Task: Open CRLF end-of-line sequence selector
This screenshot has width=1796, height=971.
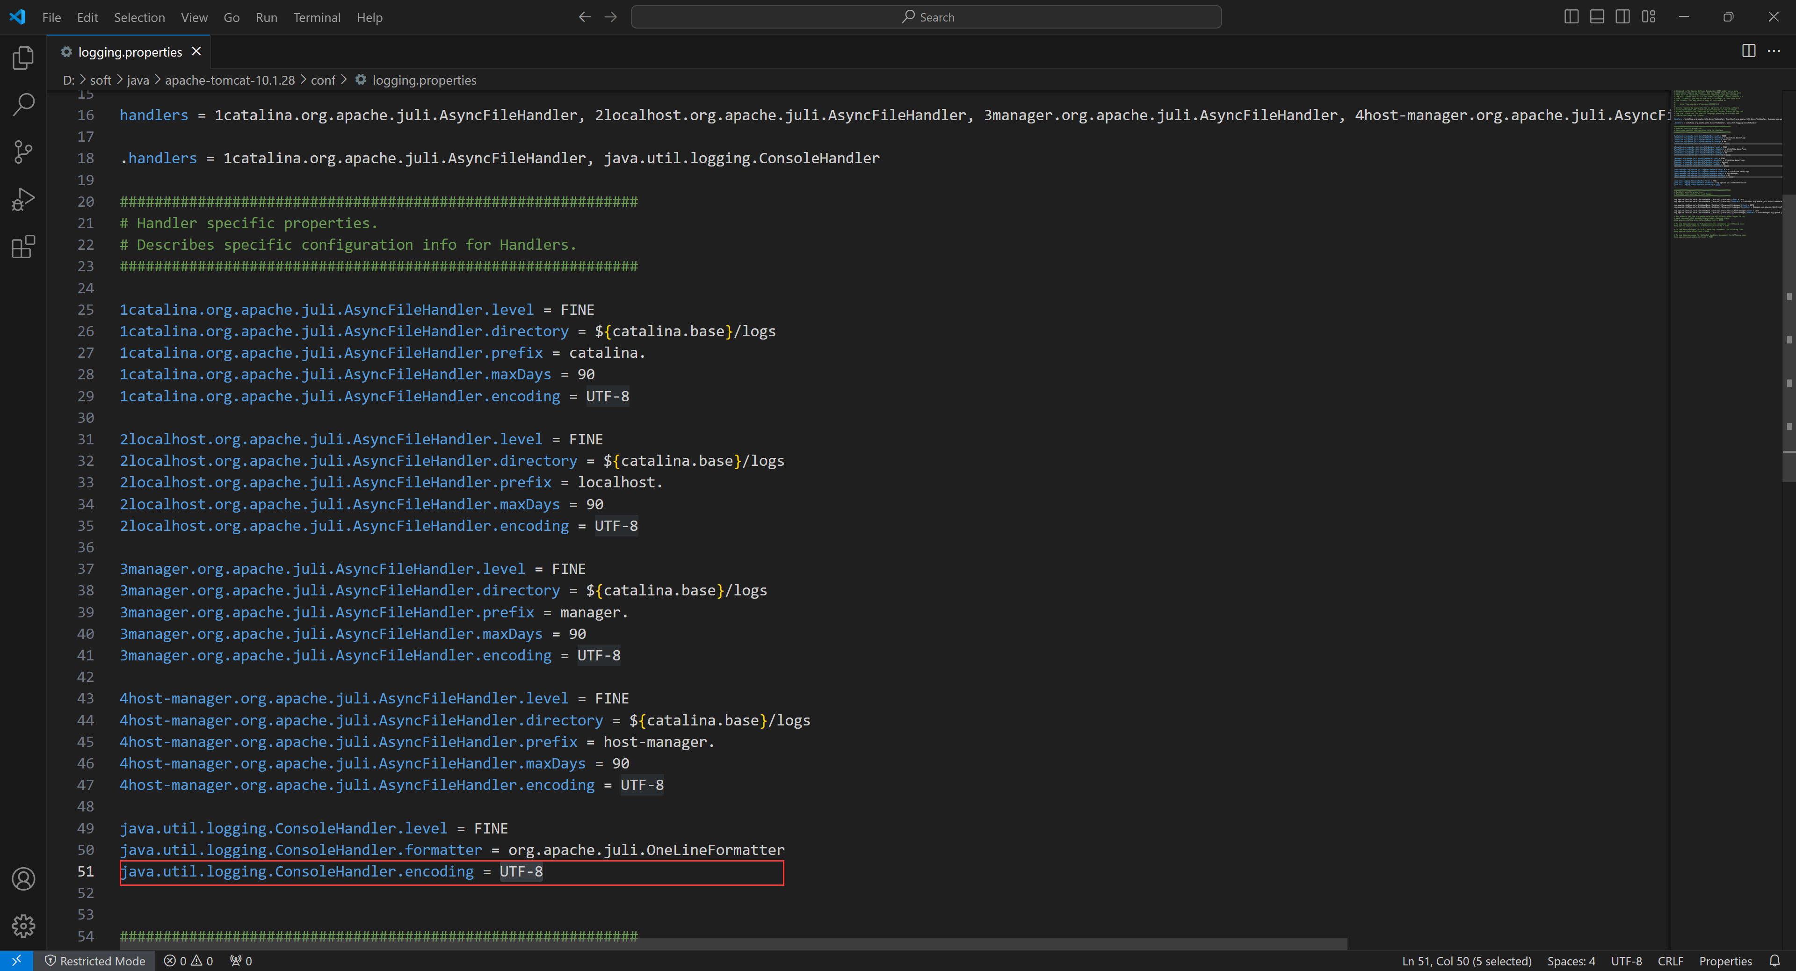Action: [1670, 961]
